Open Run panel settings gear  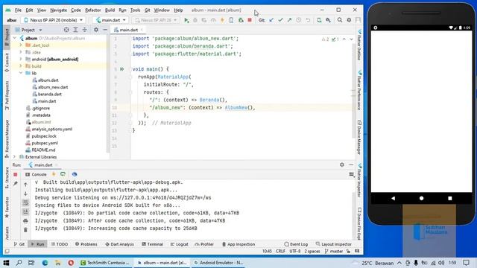342,165
